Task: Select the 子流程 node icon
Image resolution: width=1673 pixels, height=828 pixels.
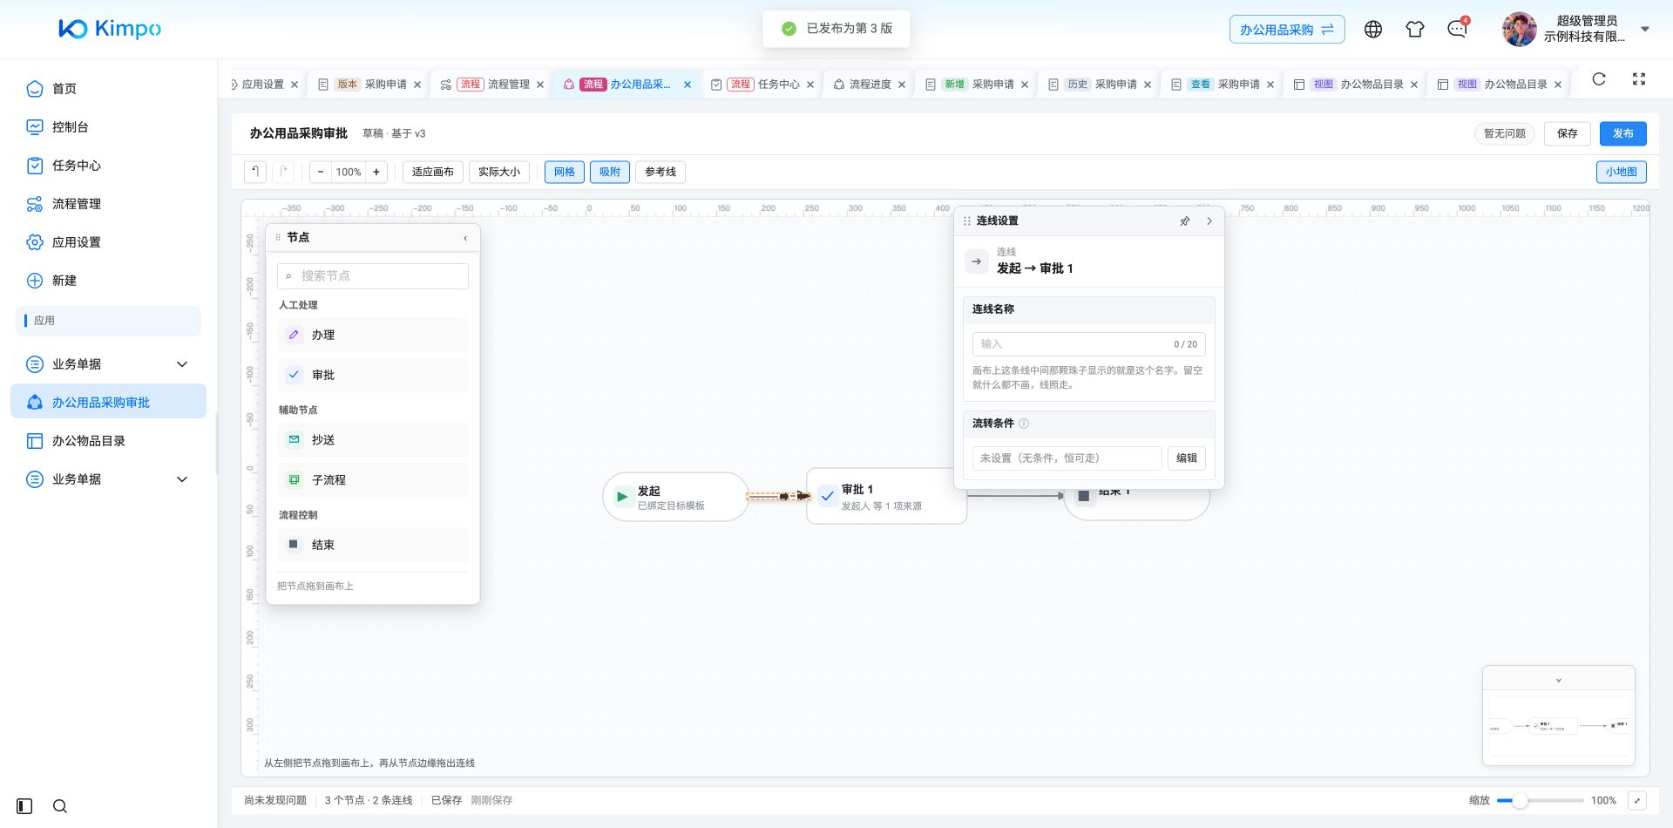Action: pyautogui.click(x=295, y=480)
